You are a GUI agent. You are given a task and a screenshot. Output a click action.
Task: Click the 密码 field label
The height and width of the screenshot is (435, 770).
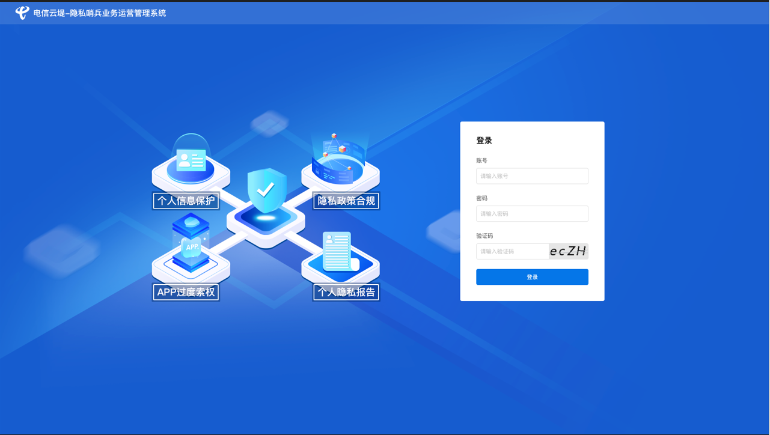click(481, 198)
